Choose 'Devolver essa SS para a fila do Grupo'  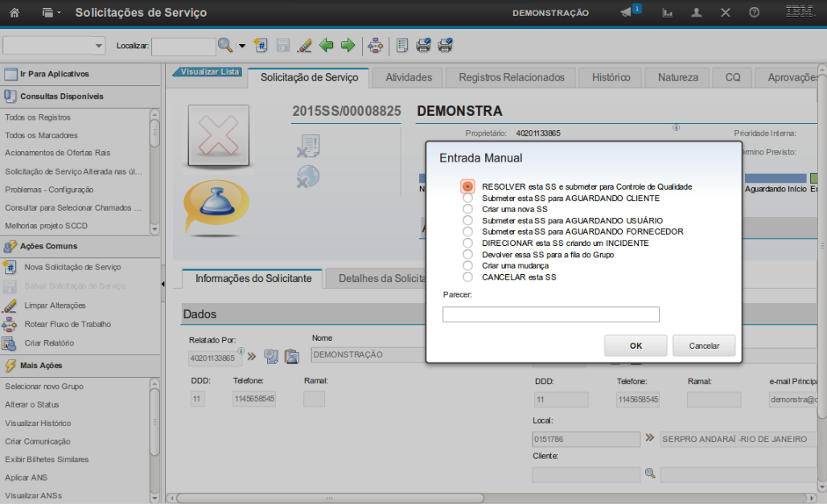point(467,254)
